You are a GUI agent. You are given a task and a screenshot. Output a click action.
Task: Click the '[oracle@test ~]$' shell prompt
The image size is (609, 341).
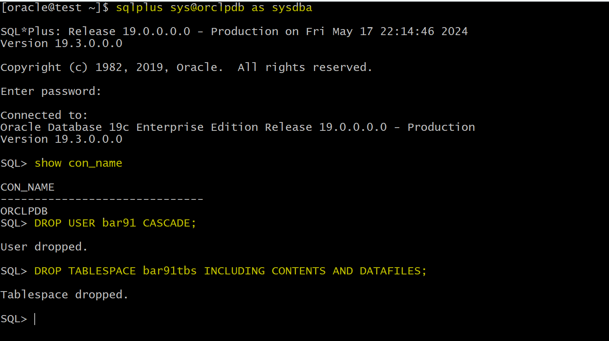pos(55,8)
